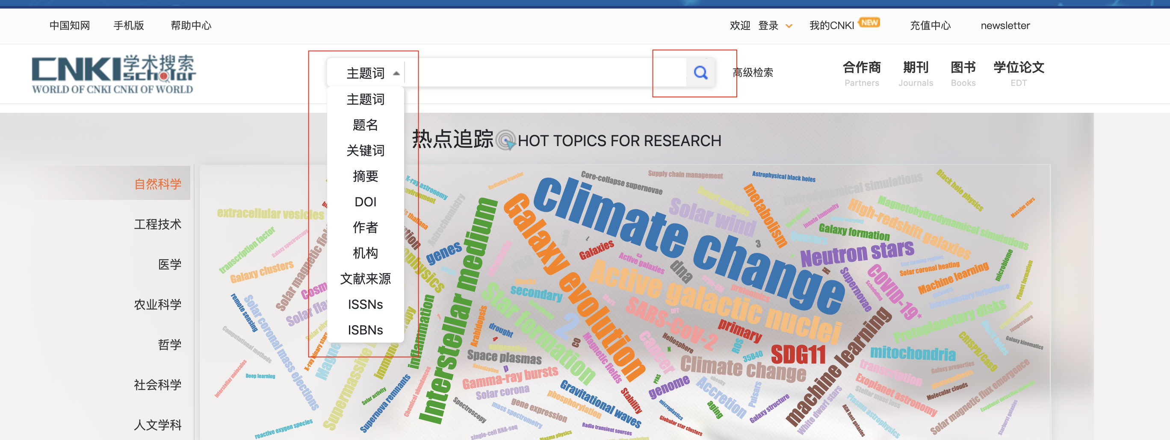The height and width of the screenshot is (440, 1170).
Task: Click 'Neutron stars' in the word cloud
Action: [x=857, y=253]
